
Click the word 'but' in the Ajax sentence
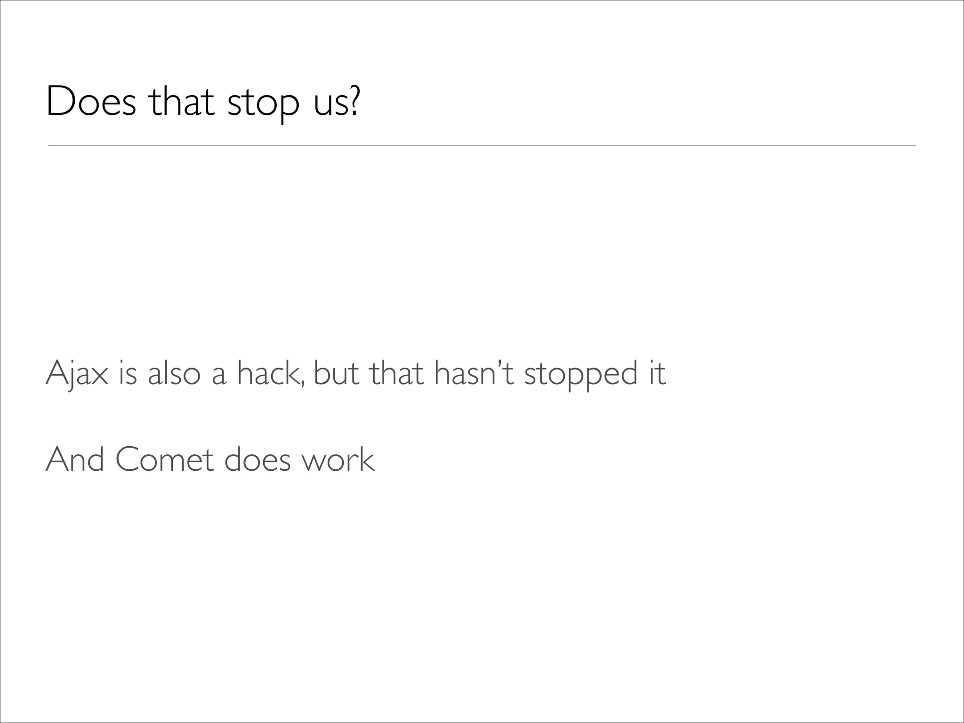[336, 374]
